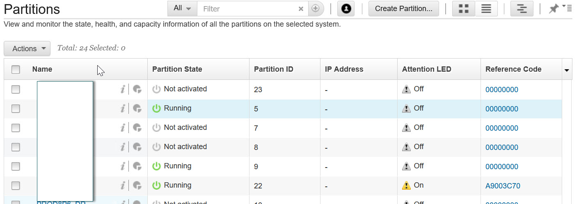Click the round user icon button

click(346, 9)
